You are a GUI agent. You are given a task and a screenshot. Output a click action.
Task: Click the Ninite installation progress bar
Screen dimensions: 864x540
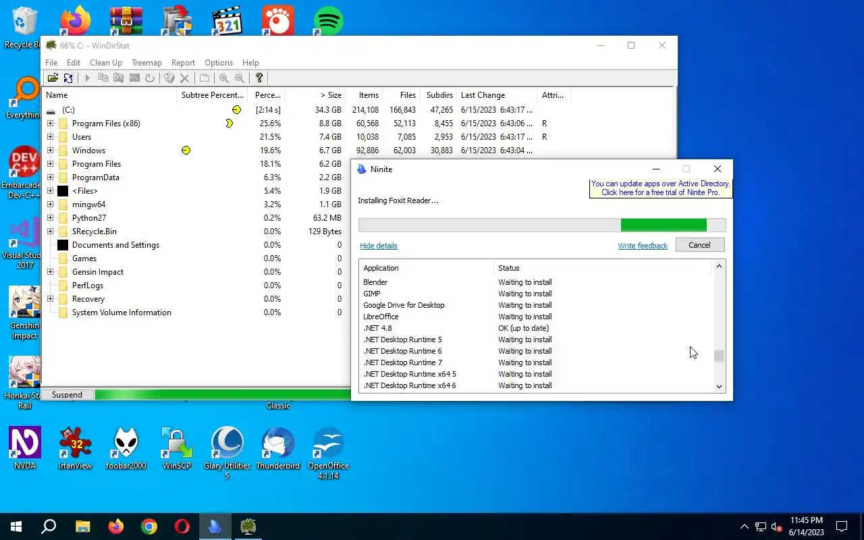(x=542, y=225)
